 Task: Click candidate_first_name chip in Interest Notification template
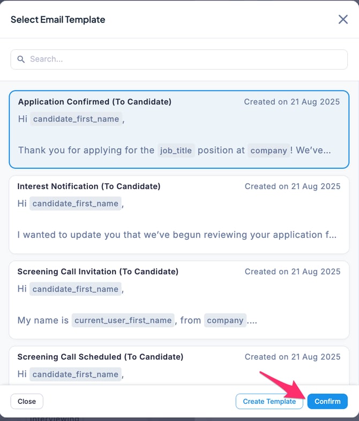[75, 204]
